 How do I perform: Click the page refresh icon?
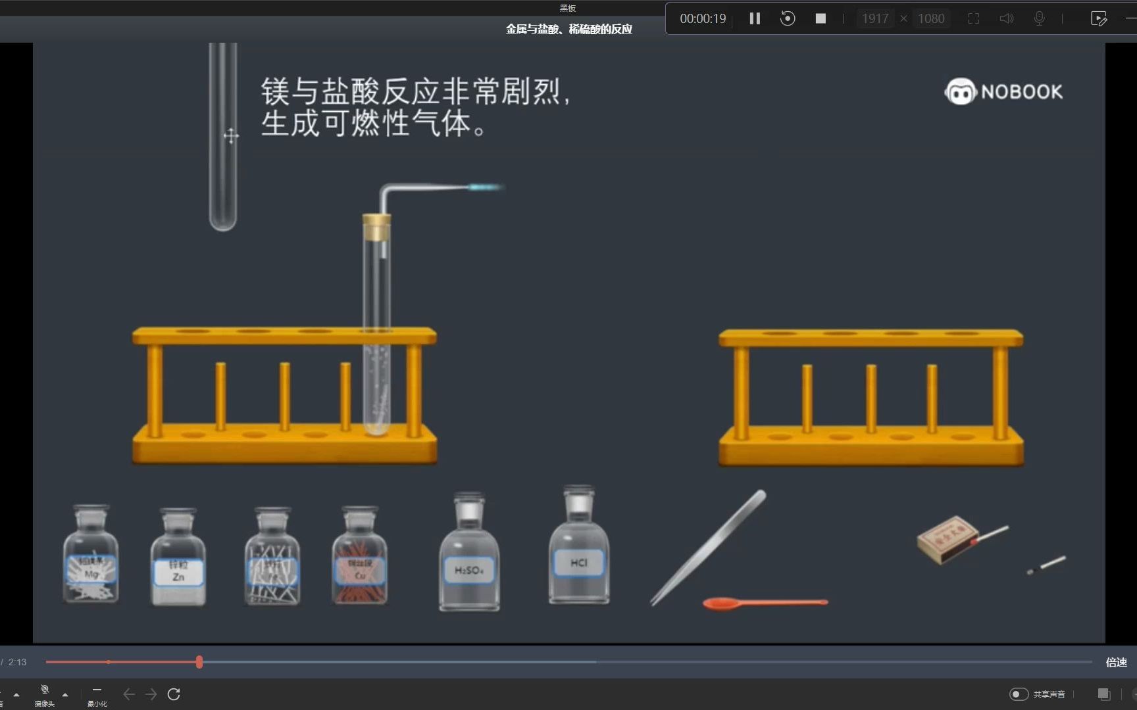click(174, 694)
